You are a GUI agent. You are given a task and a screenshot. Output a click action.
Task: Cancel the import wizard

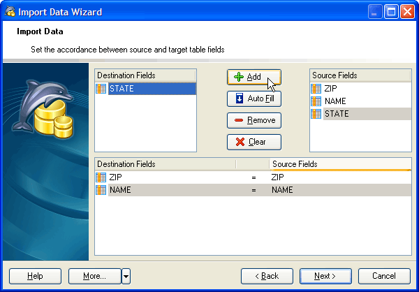[x=384, y=276]
